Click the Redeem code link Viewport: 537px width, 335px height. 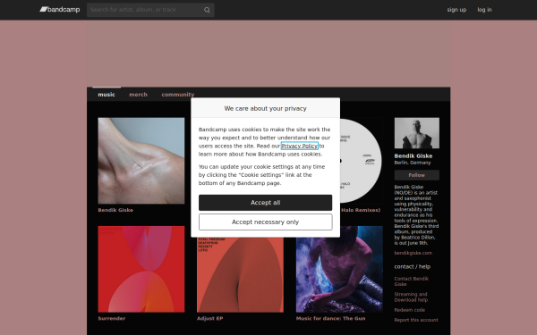(410, 310)
